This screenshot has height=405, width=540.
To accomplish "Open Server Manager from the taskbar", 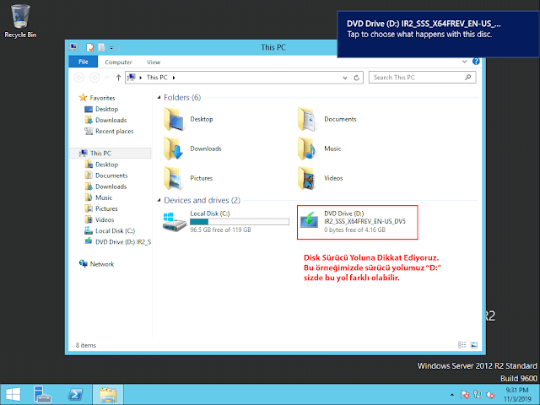I will [x=42, y=395].
